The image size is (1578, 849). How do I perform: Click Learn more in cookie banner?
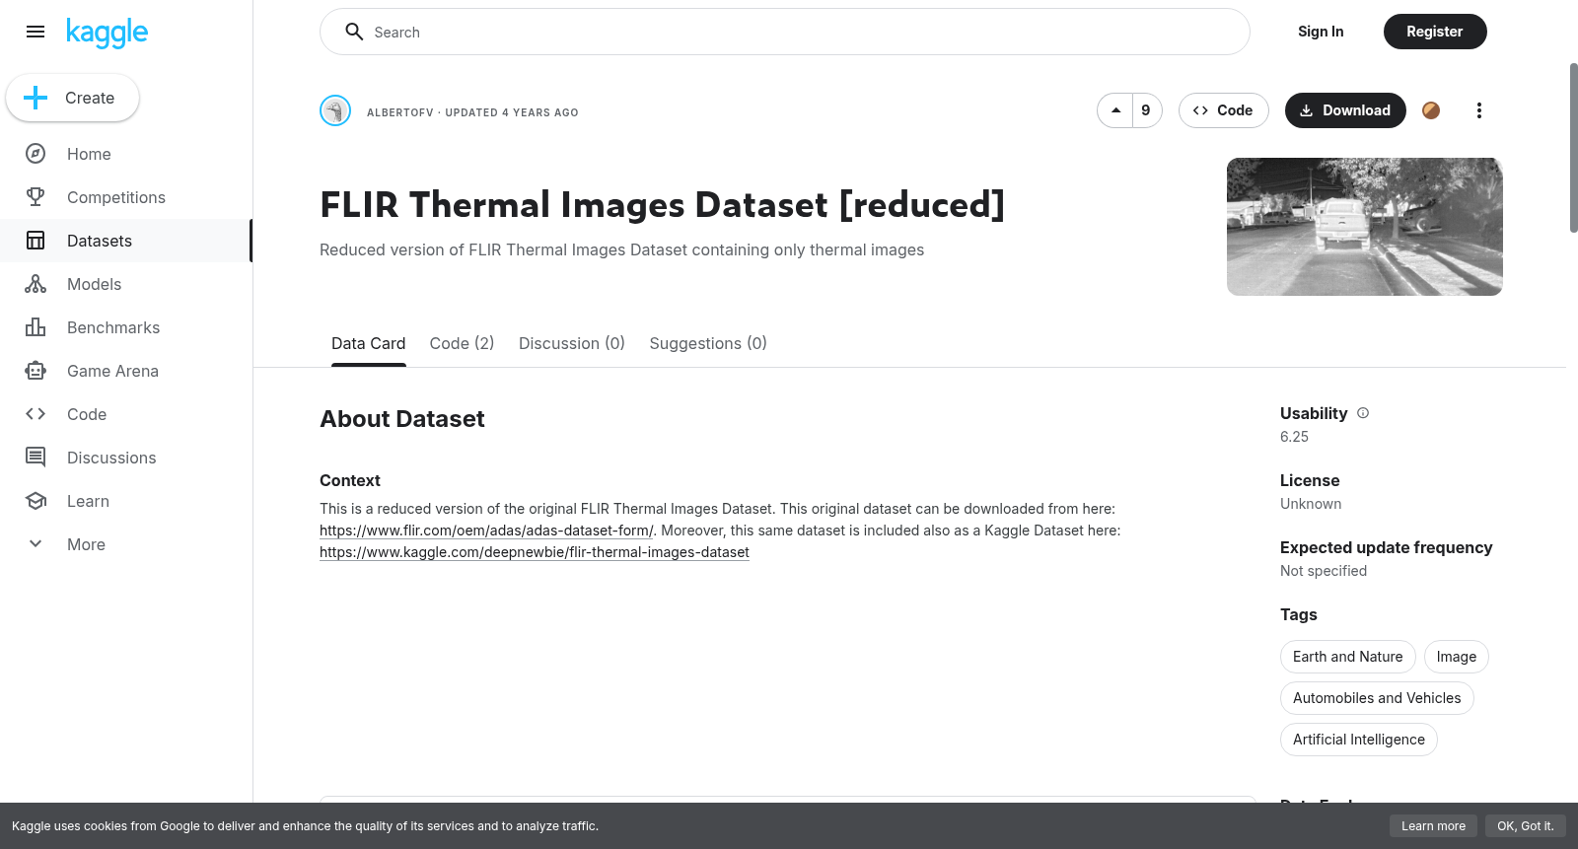[x=1434, y=826]
